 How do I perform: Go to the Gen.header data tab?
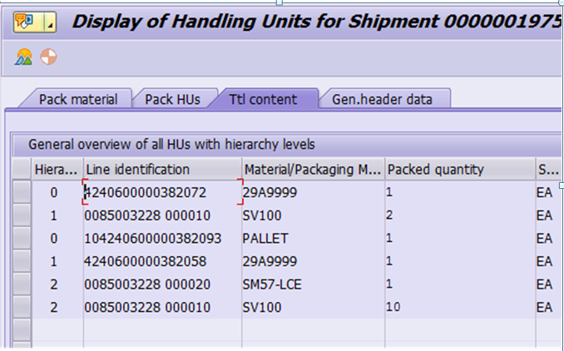[382, 99]
